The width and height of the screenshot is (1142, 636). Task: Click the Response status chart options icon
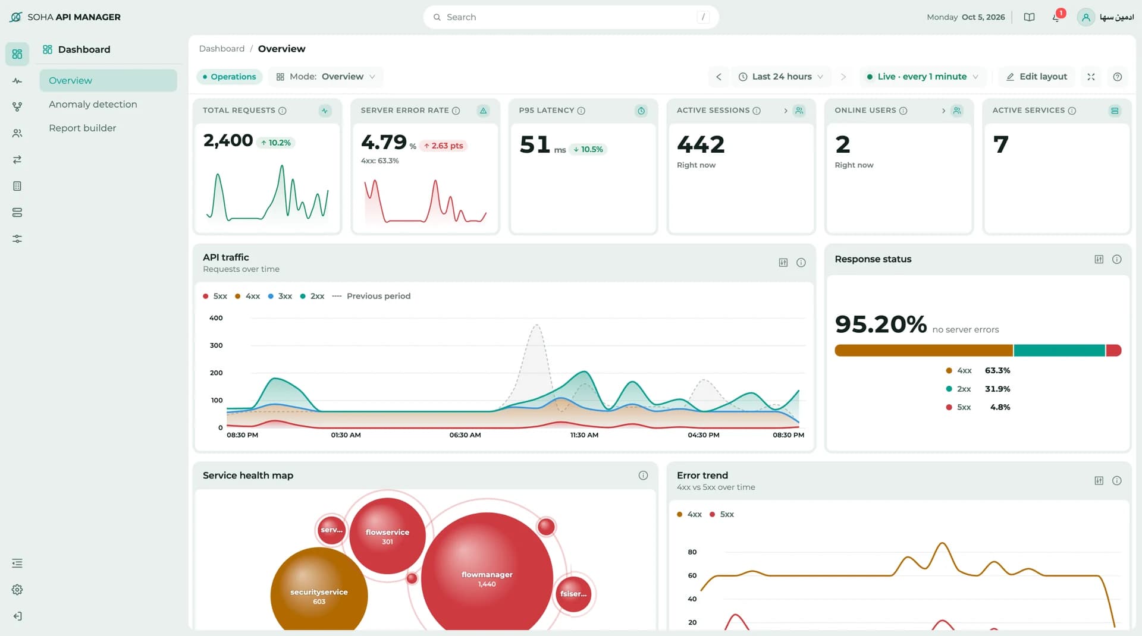click(1099, 259)
